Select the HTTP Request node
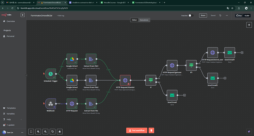 pyautogui.click(x=72, y=104)
